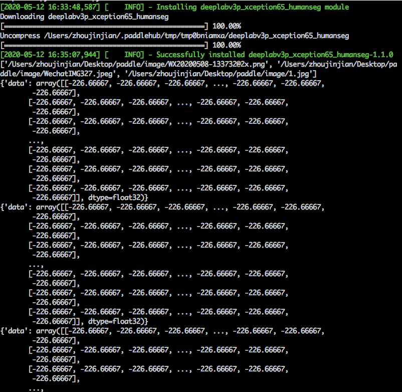Click the uncompress progress bar below 'Uncompress'

click(104, 46)
